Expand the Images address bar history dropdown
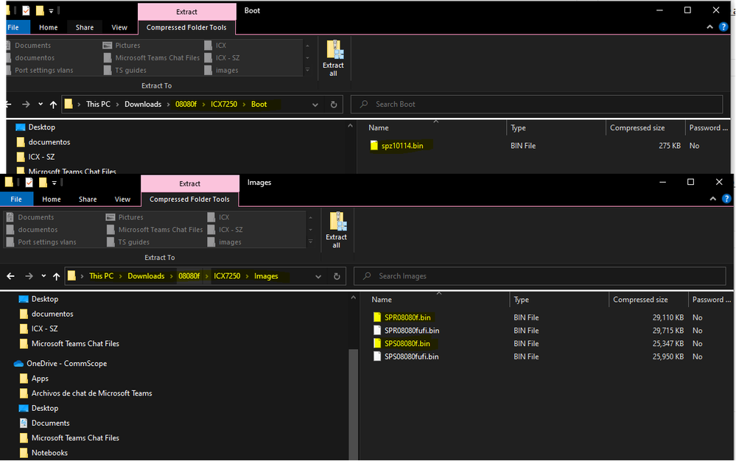This screenshot has height=461, width=736. (318, 276)
